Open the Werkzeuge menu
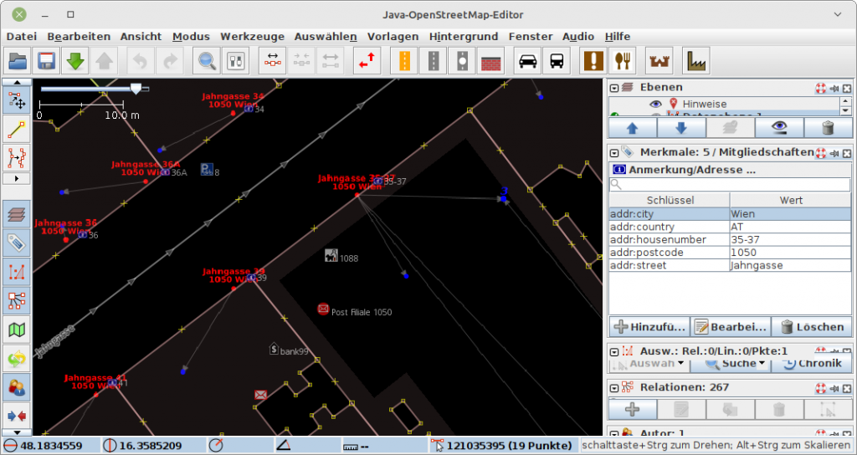The width and height of the screenshot is (857, 455). click(252, 36)
